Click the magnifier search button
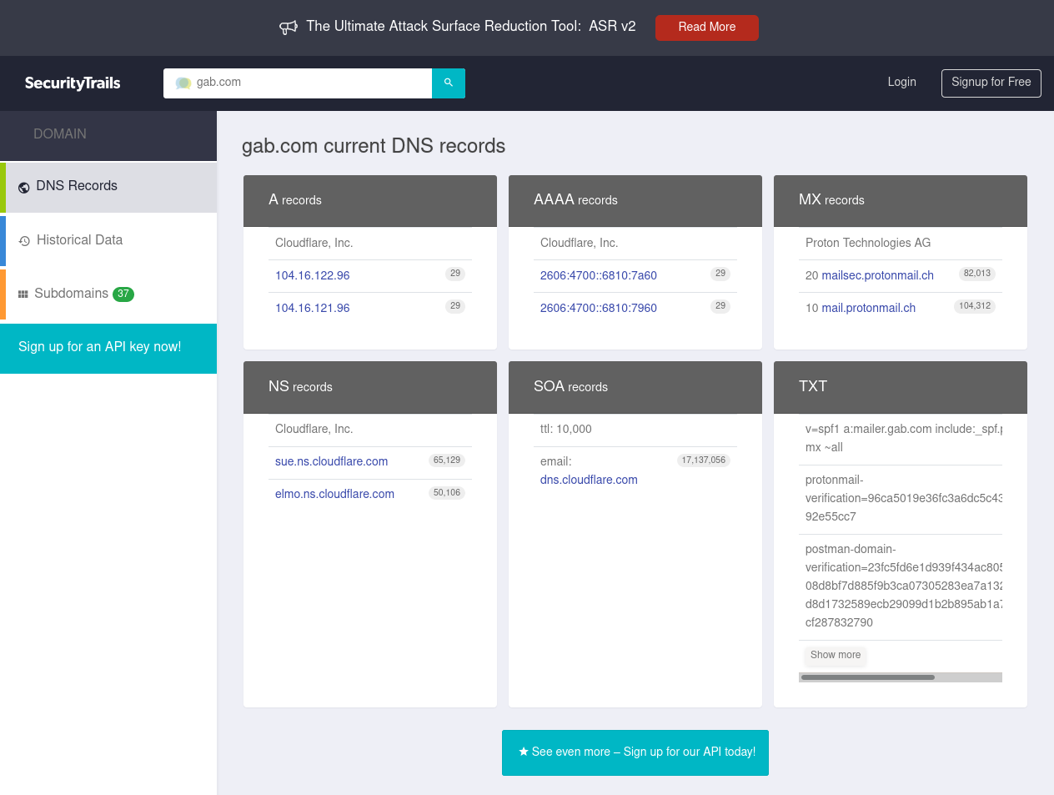The width and height of the screenshot is (1054, 795). point(448,83)
